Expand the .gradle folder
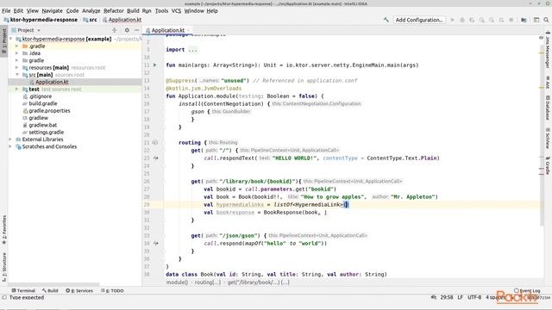This screenshot has height=310, width=552. tap(16, 46)
